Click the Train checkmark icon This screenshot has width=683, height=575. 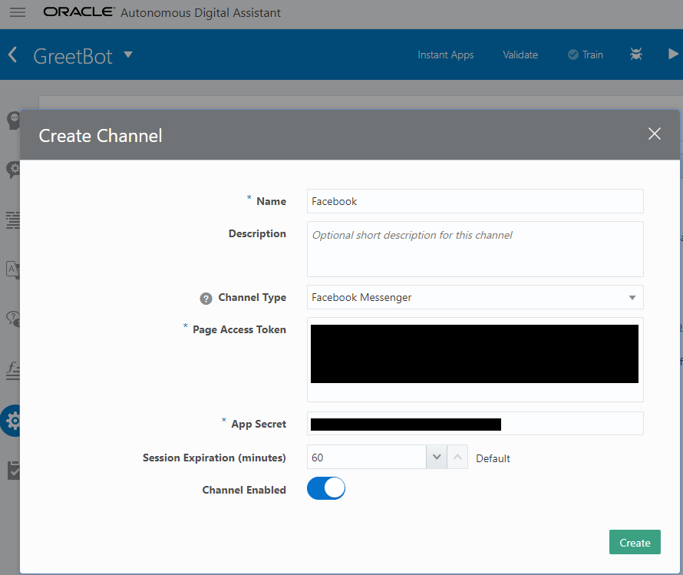pos(572,55)
